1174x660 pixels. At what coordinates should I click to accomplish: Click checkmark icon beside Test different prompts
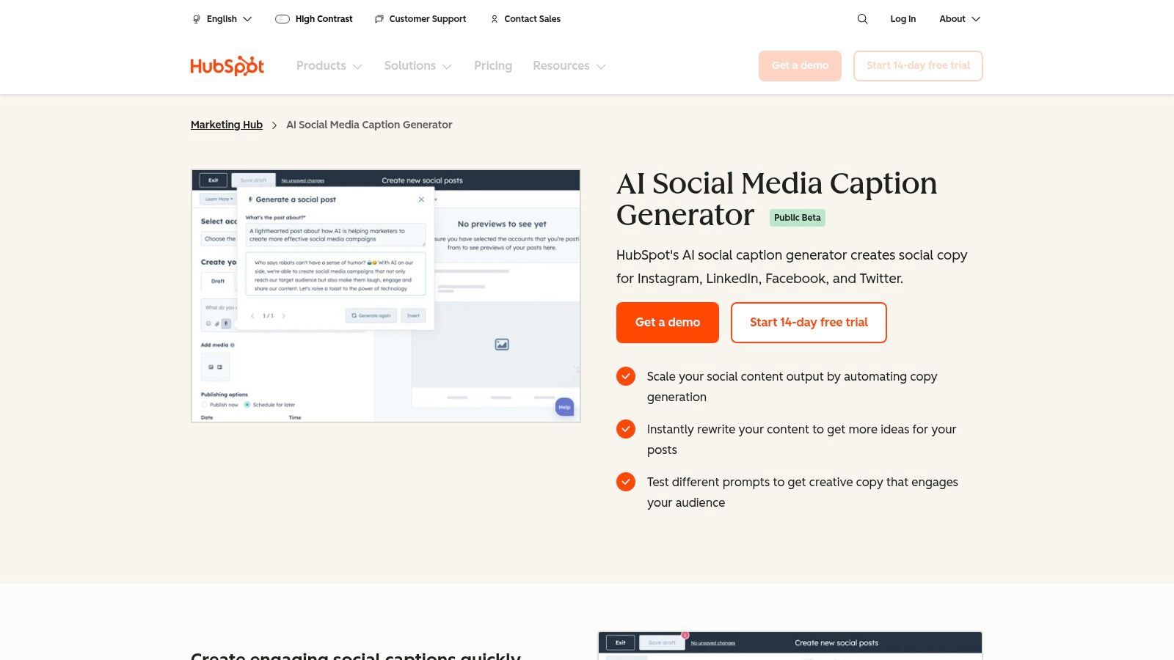tap(626, 482)
